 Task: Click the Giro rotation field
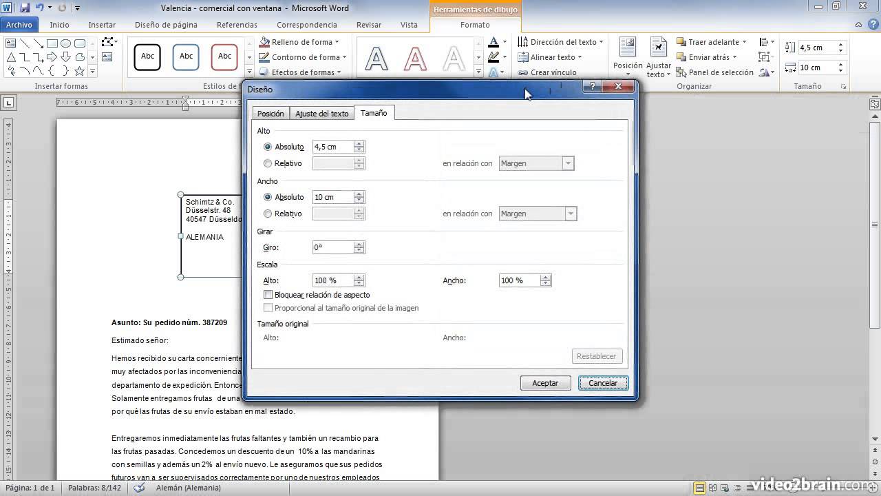click(333, 247)
